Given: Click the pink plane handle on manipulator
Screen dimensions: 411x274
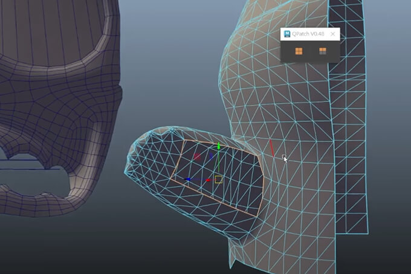Looking at the screenshot, I should [x=197, y=157].
